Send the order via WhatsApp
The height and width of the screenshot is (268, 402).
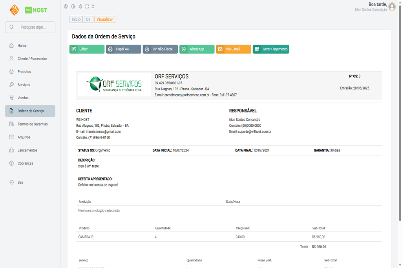(x=197, y=49)
